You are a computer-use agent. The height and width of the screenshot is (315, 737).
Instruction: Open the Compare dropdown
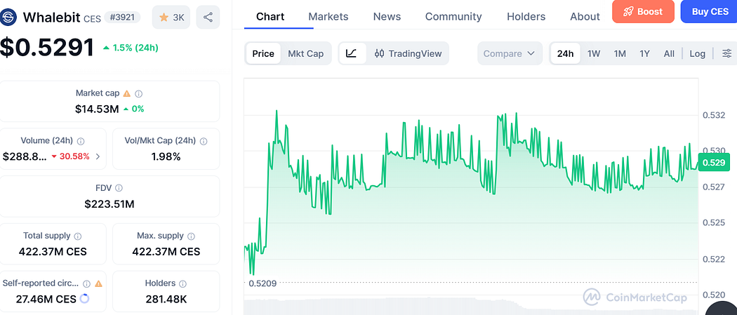(x=510, y=53)
